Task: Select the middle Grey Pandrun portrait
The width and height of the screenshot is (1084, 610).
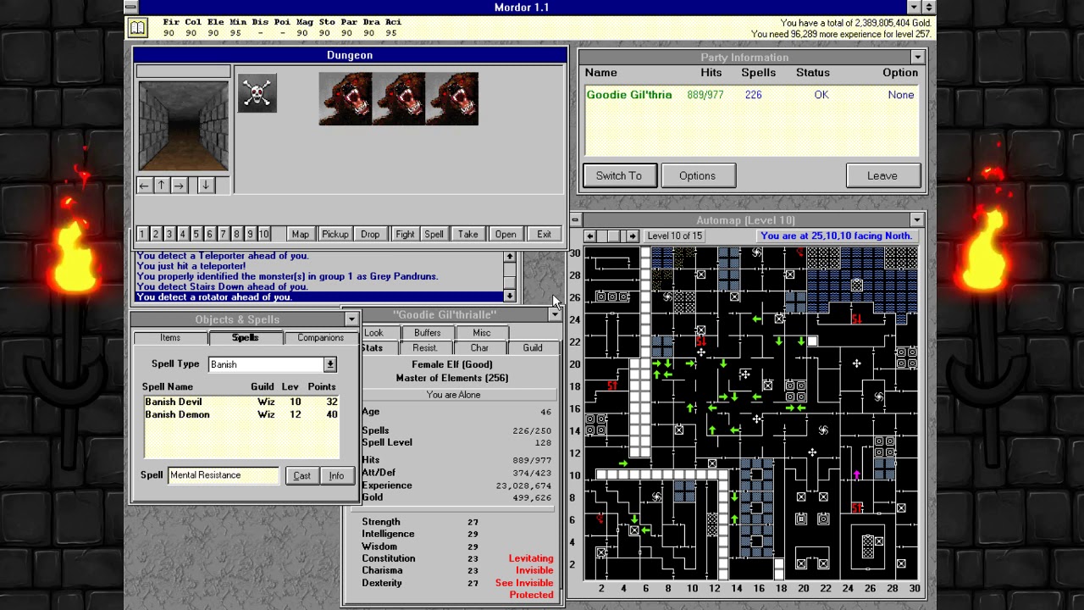Action: (399, 99)
